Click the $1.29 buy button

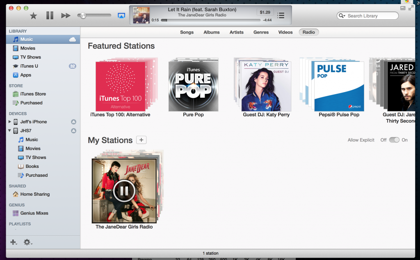point(265,12)
